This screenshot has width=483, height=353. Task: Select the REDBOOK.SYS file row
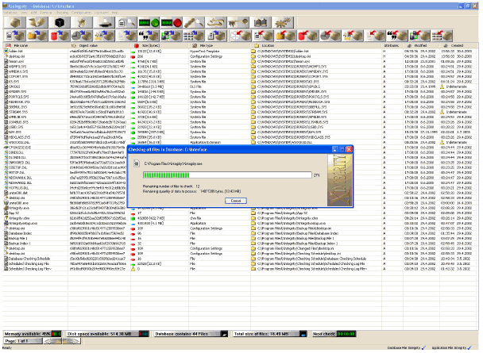[x=240, y=102]
